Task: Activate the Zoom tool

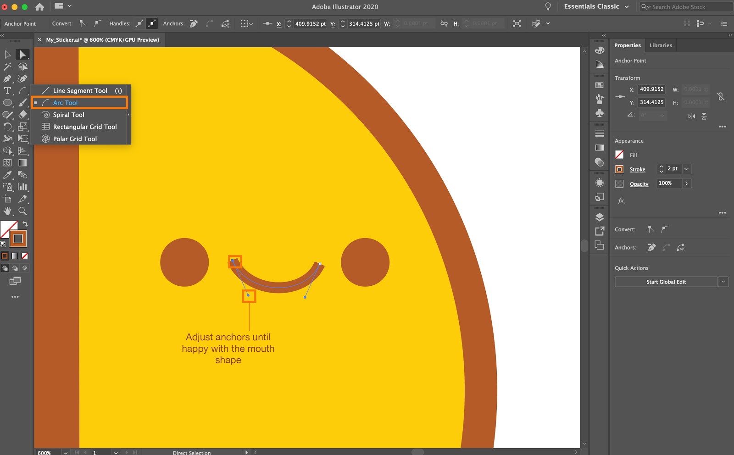Action: pos(22,211)
